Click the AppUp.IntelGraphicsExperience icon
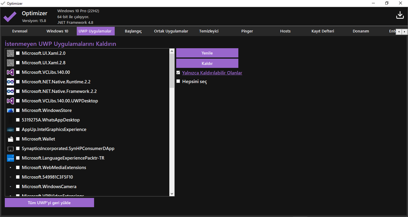Viewport: 408px width, 217px height. point(10,129)
